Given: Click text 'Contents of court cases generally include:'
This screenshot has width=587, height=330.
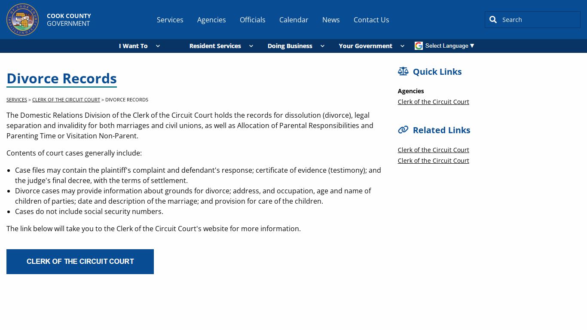Looking at the screenshot, I should (x=74, y=153).
